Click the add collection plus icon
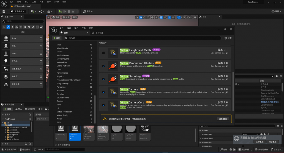Image resolution: width=284 pixels, height=153 pixels. (x=26, y=144)
